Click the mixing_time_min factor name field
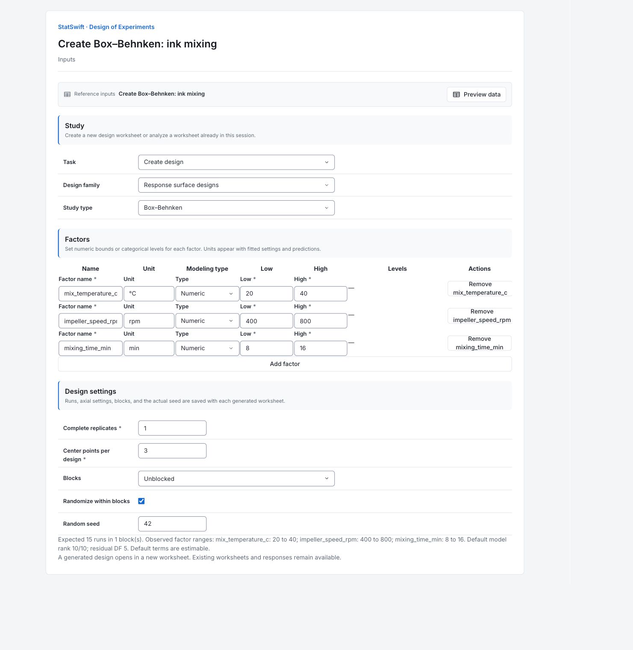Screen dimensions: 633x650 click(91, 348)
